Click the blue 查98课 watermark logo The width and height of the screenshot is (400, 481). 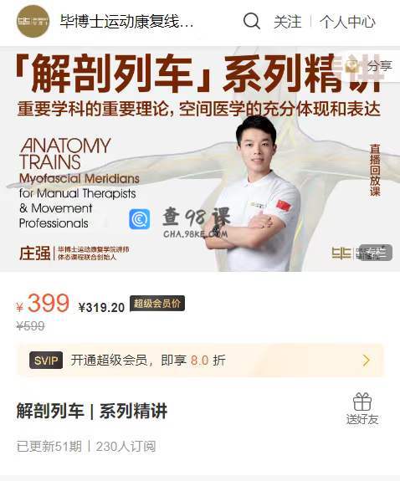coord(140,219)
